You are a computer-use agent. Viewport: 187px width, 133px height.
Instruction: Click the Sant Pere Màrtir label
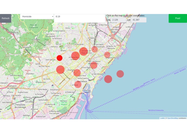[16, 75]
